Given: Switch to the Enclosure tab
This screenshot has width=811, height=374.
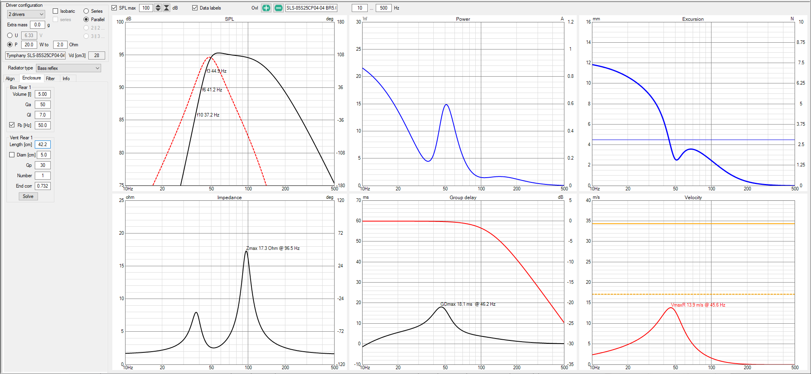Looking at the screenshot, I should (x=32, y=78).
